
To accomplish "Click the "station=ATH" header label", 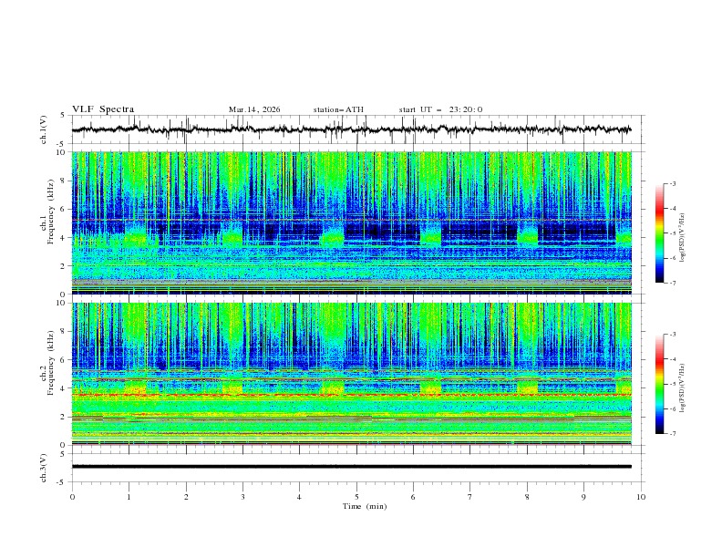I will tap(338, 109).
